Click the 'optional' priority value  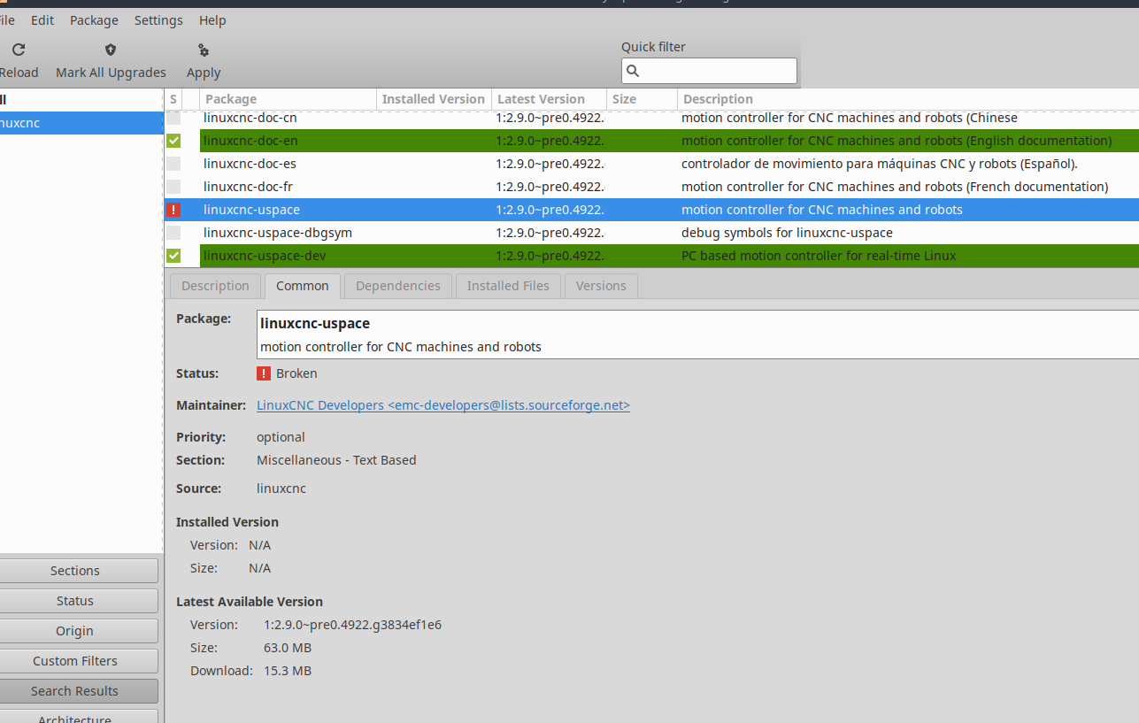281,437
